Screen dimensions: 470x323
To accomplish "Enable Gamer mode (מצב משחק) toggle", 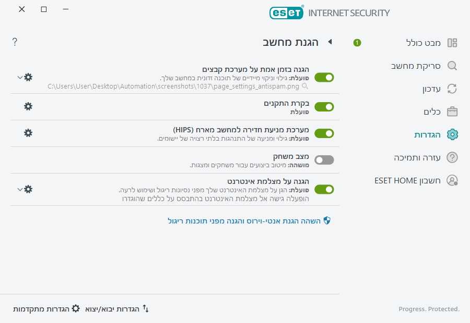I will pyautogui.click(x=324, y=160).
